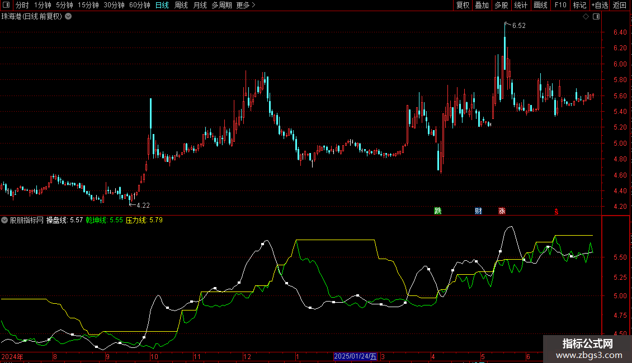Click the diamond marker icon above chart

(x=586, y=17)
